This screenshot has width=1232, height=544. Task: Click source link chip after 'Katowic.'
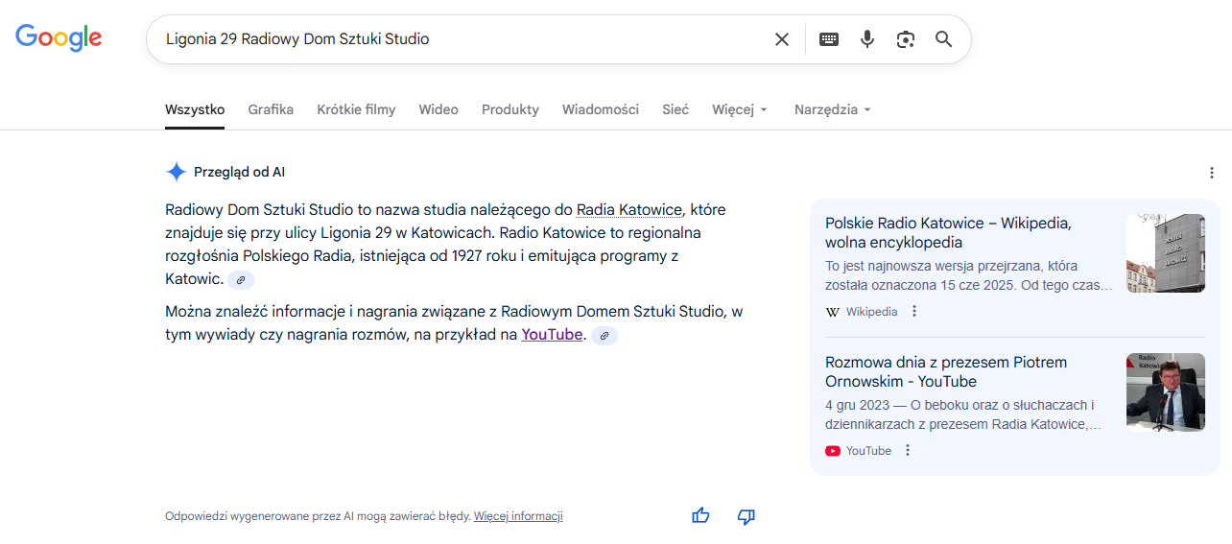(x=241, y=280)
